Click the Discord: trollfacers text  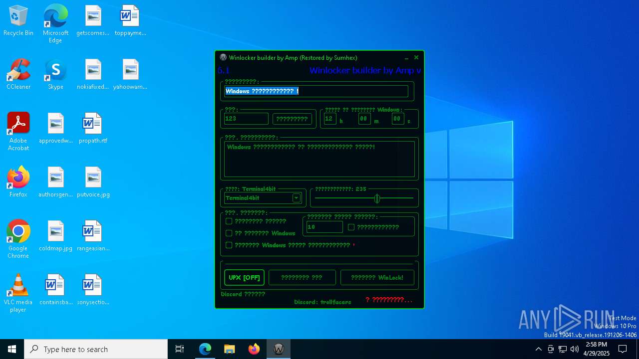[322, 302]
